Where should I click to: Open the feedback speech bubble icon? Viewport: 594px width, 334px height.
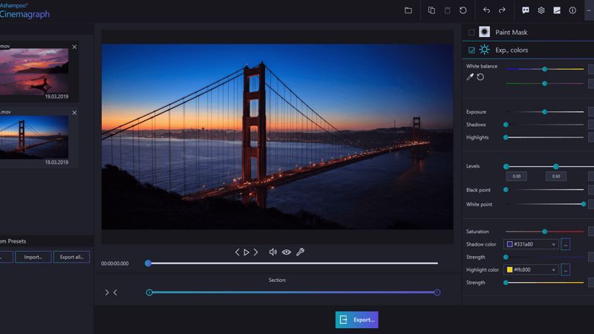pos(526,10)
